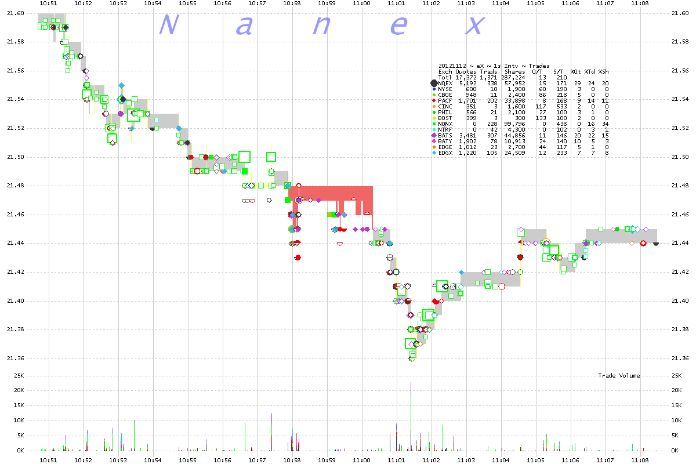This screenshot has width=696, height=464.
Task: Click the 21.52 label on right price axis
Action: pos(681,128)
